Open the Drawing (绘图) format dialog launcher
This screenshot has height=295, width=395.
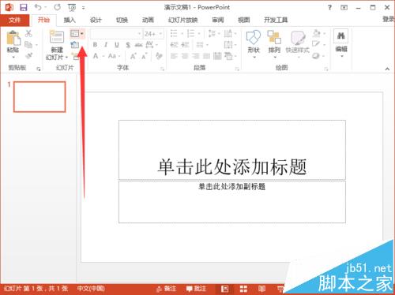326,69
